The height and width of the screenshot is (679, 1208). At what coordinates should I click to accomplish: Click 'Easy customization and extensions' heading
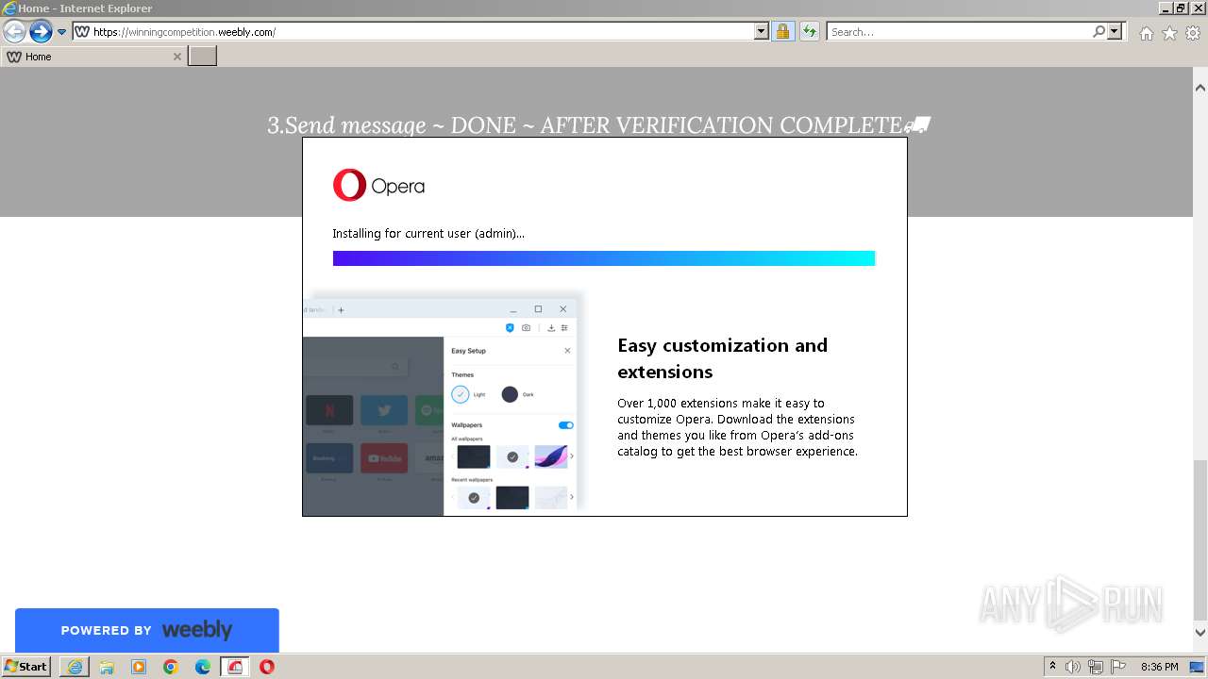tap(722, 358)
